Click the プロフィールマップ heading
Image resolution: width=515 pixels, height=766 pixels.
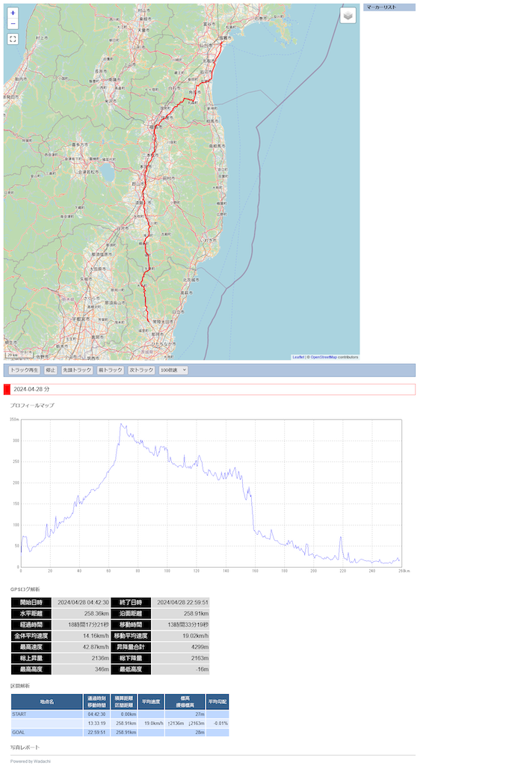point(32,405)
